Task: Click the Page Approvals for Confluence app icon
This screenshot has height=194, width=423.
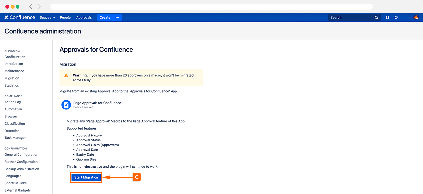Action: tap(66, 104)
